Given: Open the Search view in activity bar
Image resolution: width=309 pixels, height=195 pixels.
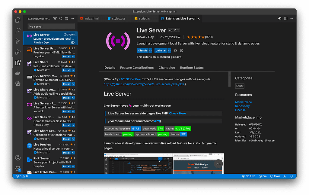Looking at the screenshot, I should coord(18,30).
